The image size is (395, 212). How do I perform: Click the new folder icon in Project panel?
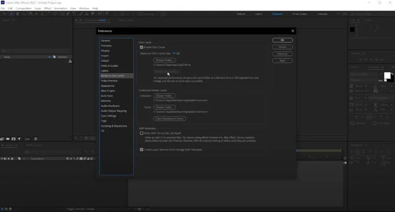point(8,139)
